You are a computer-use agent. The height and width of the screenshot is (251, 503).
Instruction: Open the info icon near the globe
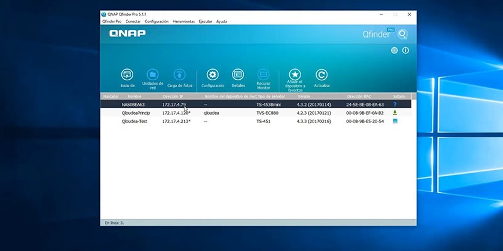tap(406, 50)
